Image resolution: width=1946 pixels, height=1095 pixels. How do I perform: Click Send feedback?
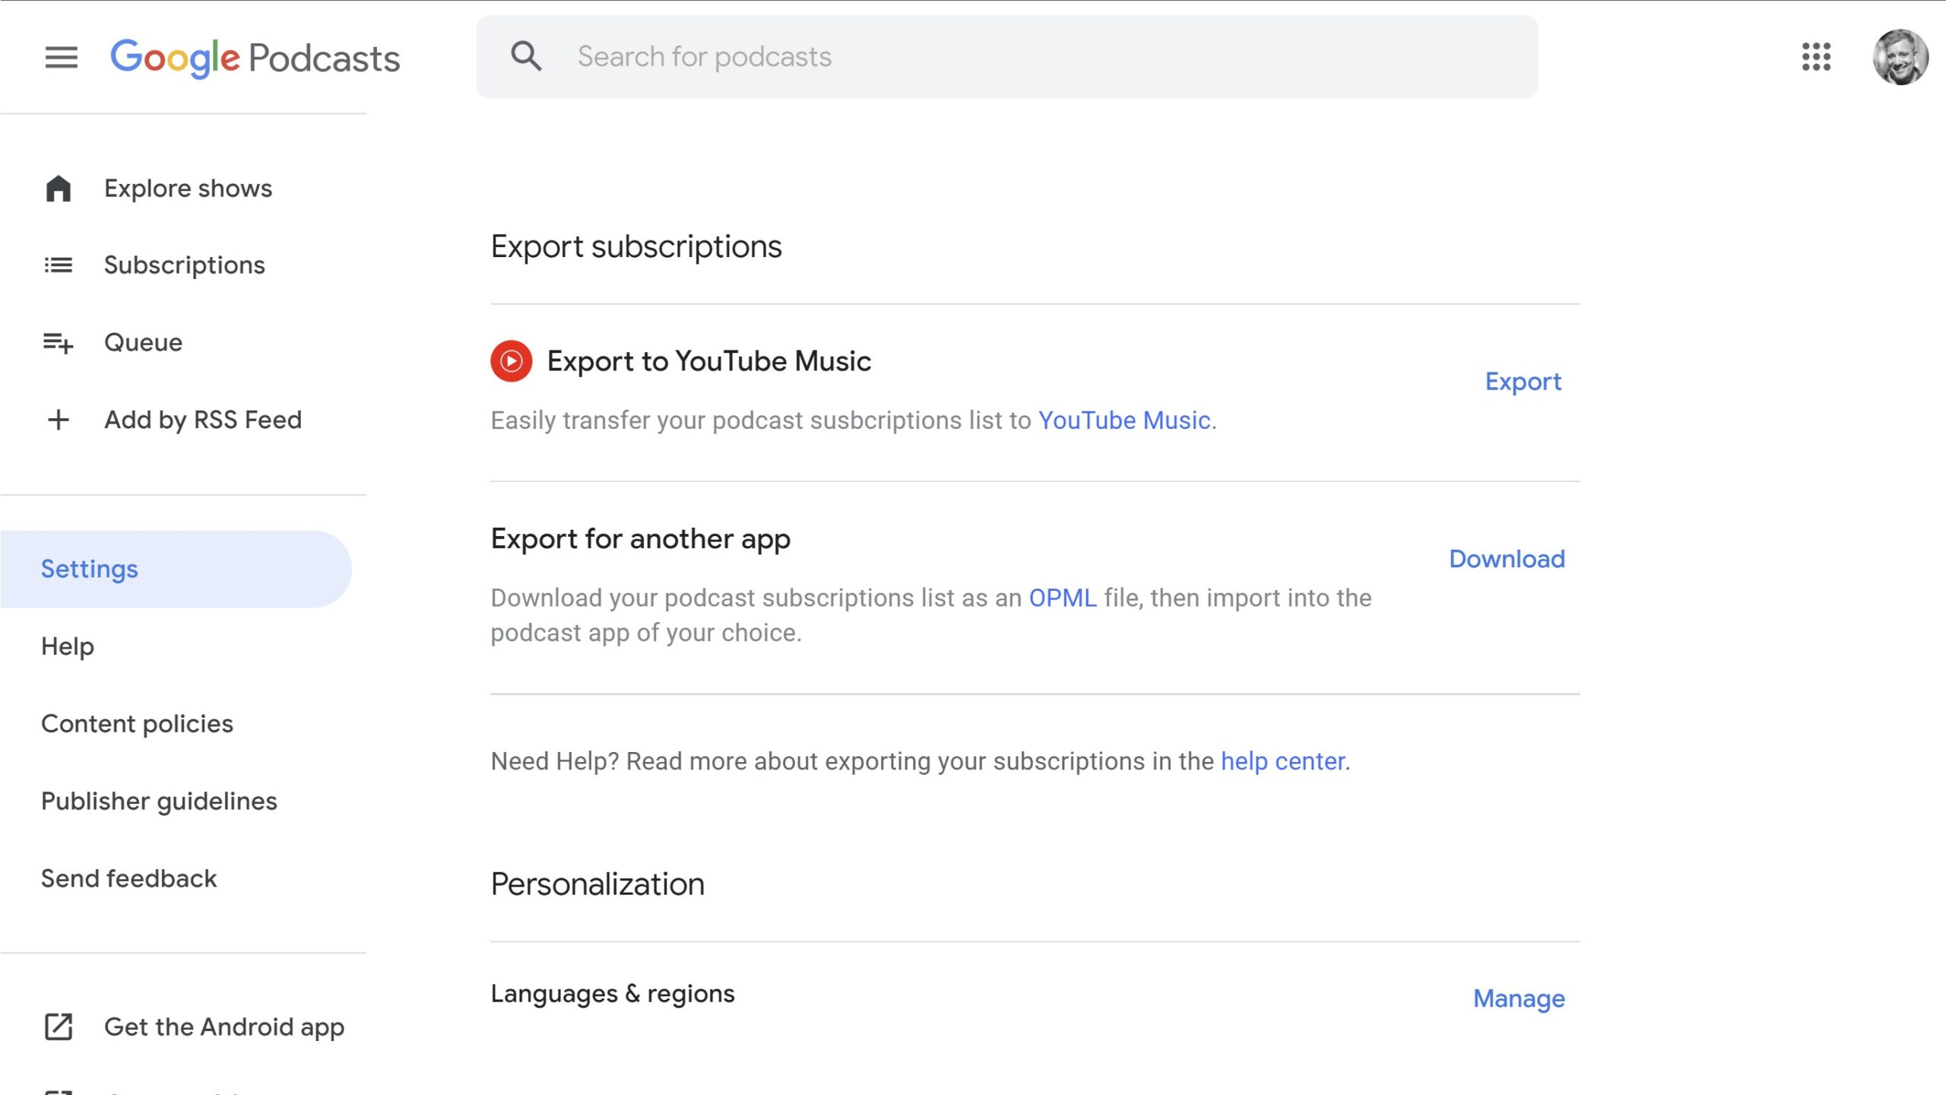point(128,879)
